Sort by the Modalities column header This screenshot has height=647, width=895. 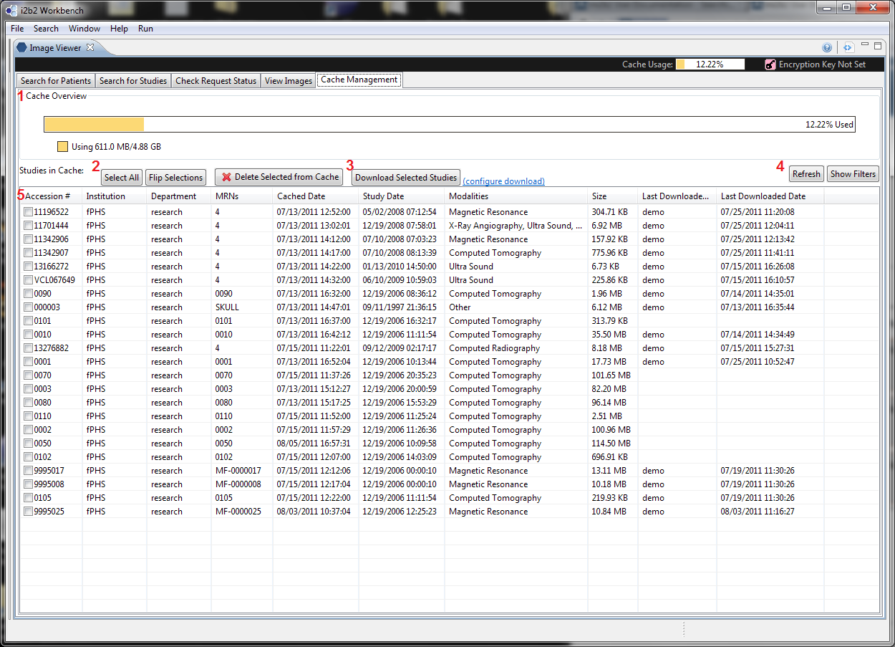(468, 196)
